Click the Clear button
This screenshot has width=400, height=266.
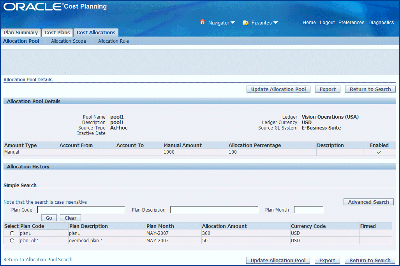pos(70,218)
